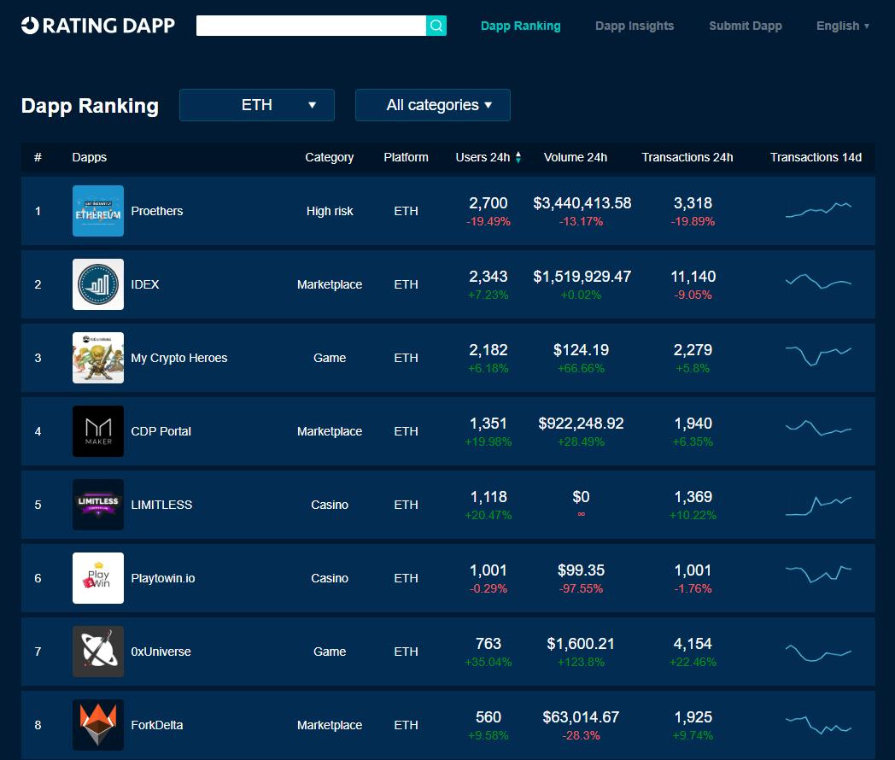The width and height of the screenshot is (895, 760).
Task: Open the My Crypto Heroes artwork icon
Action: [x=98, y=358]
